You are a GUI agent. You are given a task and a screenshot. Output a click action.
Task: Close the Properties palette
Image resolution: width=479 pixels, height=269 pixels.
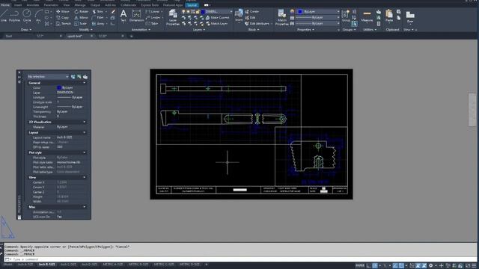pos(19,72)
